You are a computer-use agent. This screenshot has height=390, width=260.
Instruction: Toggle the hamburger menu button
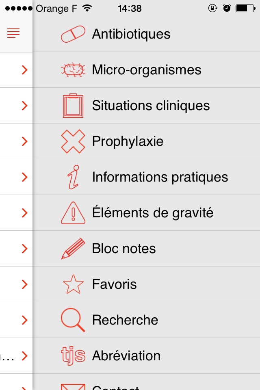tap(13, 33)
